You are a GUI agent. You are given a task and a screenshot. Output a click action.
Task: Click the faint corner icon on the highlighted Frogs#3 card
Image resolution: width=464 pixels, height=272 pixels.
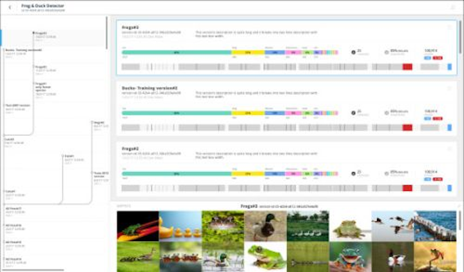click(x=450, y=27)
